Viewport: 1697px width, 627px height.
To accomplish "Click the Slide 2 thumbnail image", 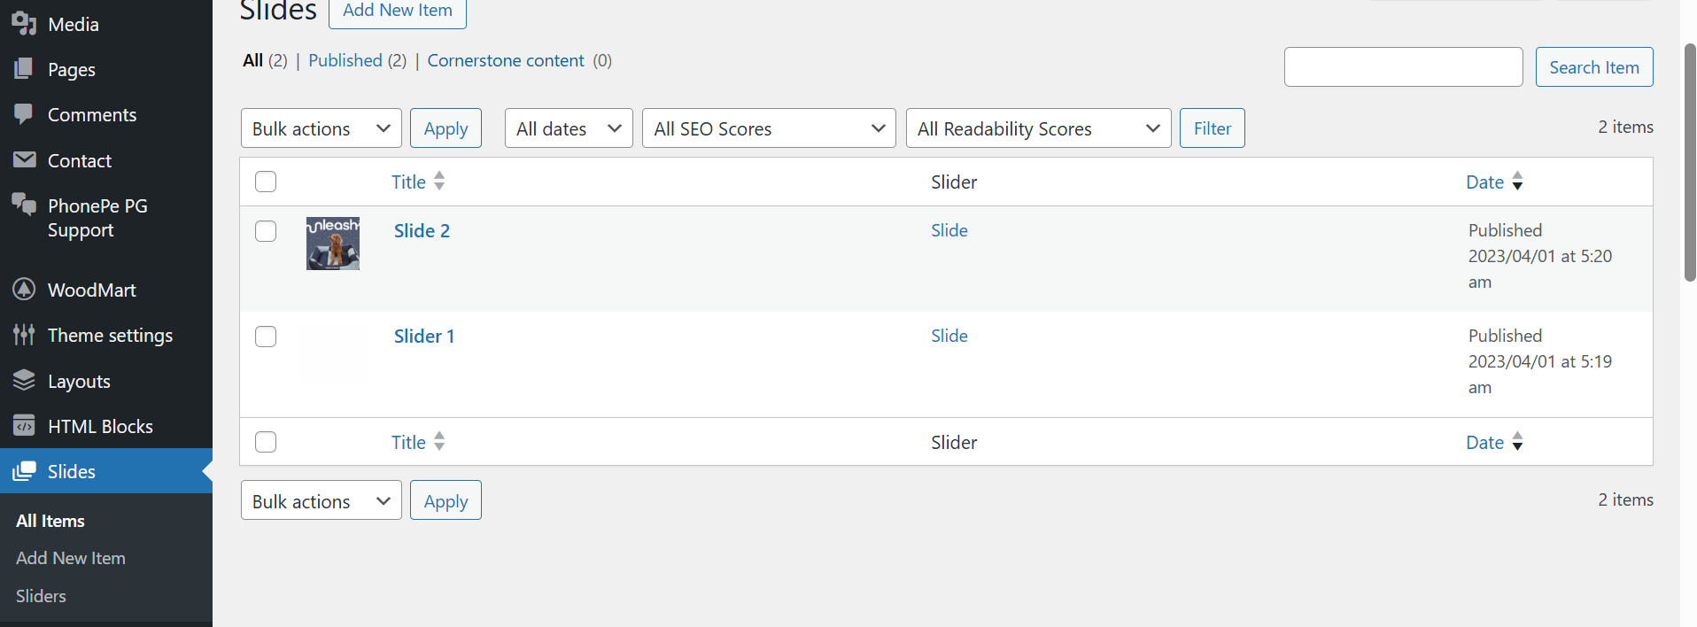I will (x=333, y=244).
